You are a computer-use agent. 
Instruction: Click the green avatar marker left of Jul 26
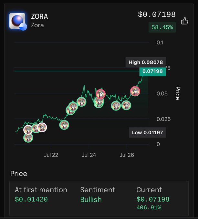pyautogui.click(x=116, y=106)
